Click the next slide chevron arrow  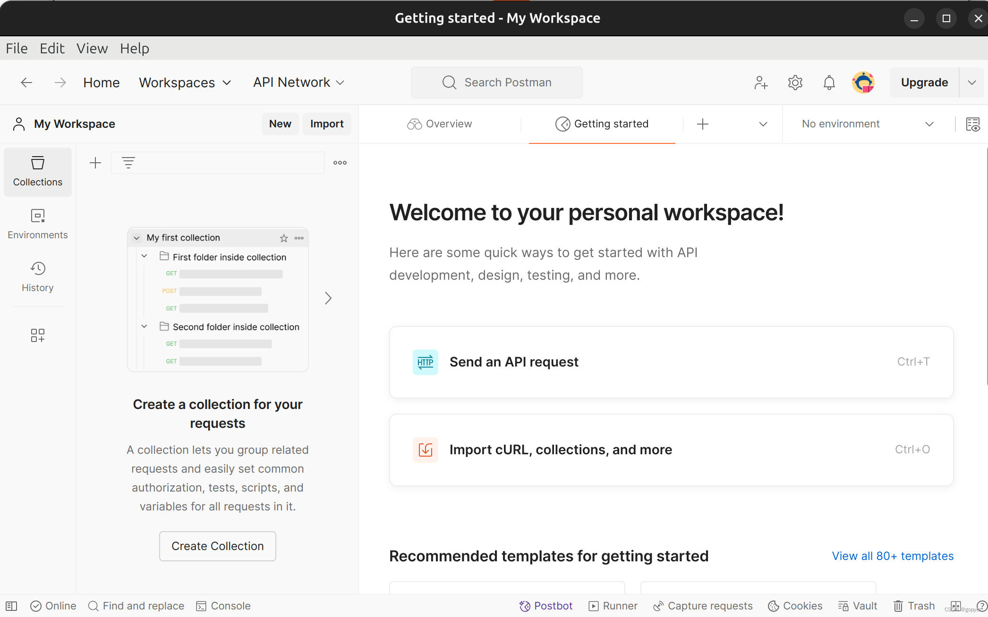328,298
